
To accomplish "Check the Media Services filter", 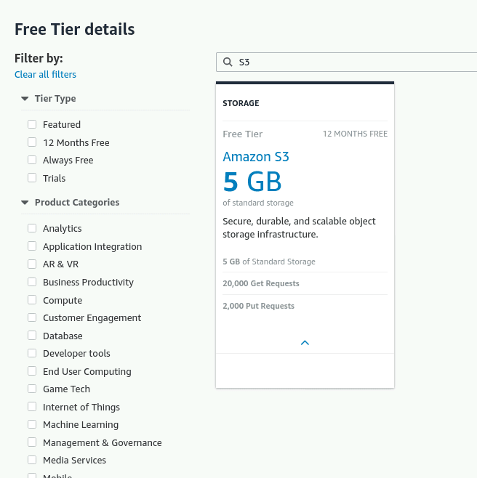I will click(32, 460).
